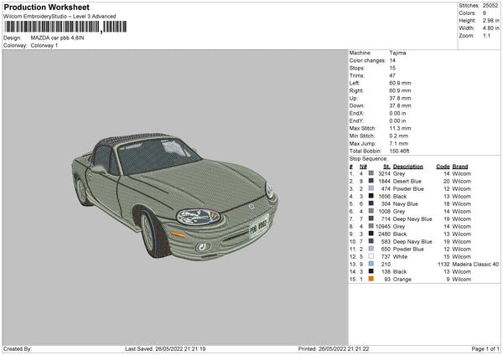Click 'Desert Blue' description in row 2

(x=407, y=182)
